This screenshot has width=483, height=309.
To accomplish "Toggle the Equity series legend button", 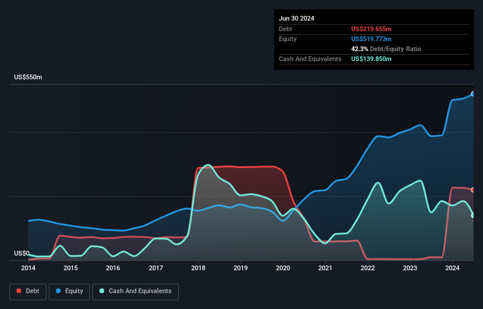I will [x=69, y=291].
